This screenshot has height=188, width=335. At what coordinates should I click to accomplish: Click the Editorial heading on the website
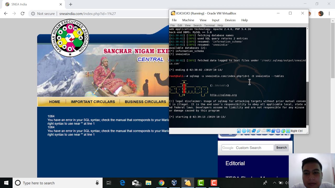tap(235, 163)
